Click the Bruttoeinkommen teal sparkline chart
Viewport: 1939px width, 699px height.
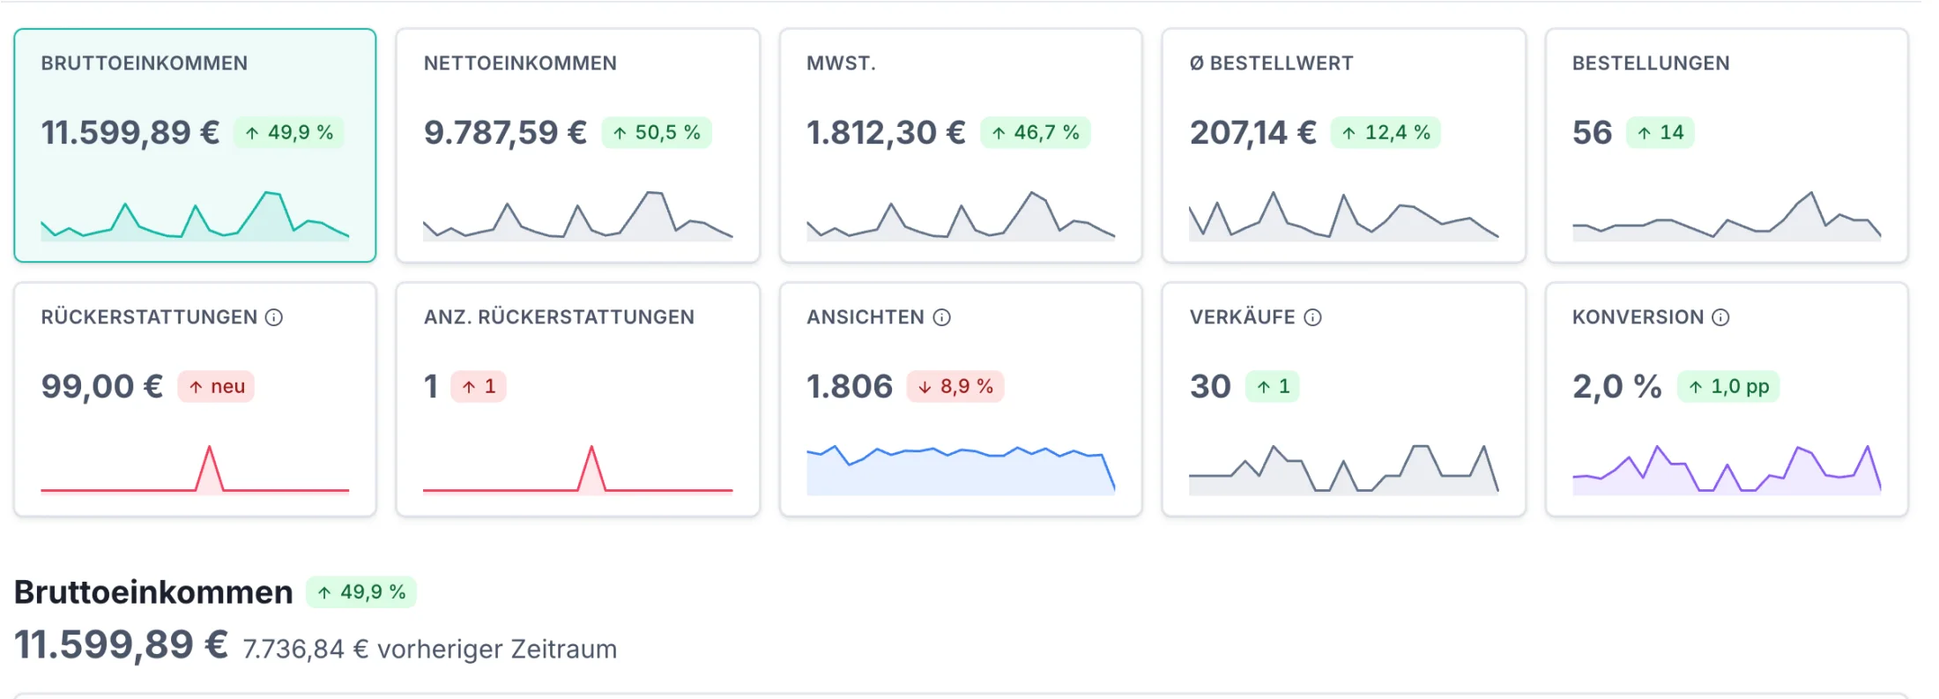[195, 216]
